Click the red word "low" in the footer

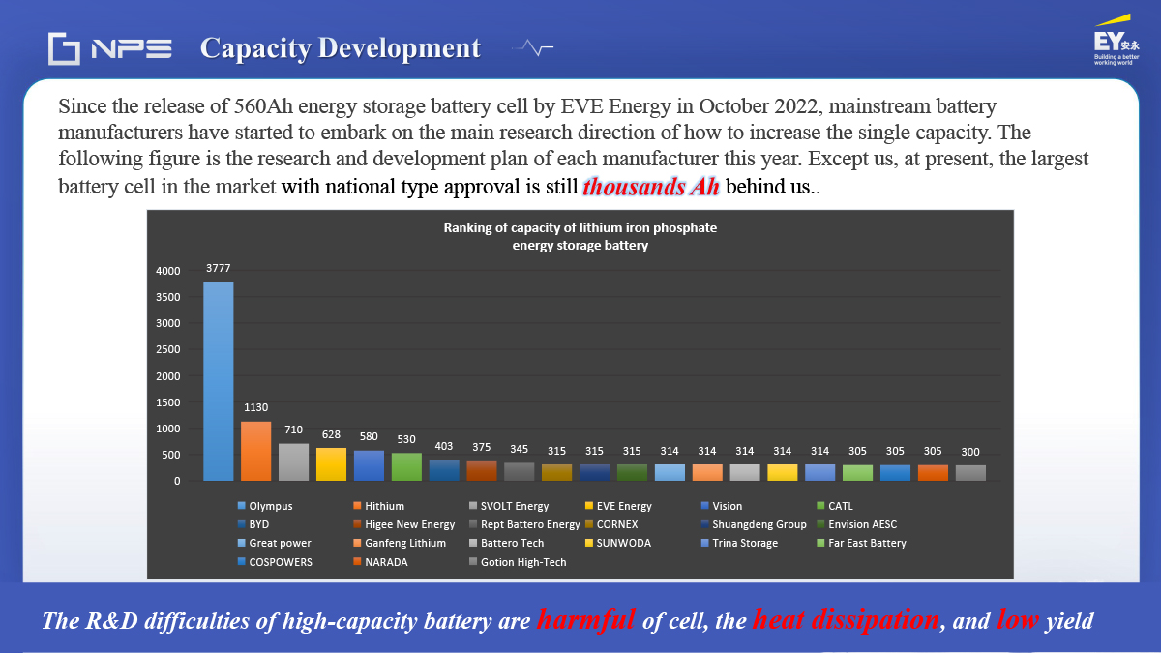[x=1017, y=620]
